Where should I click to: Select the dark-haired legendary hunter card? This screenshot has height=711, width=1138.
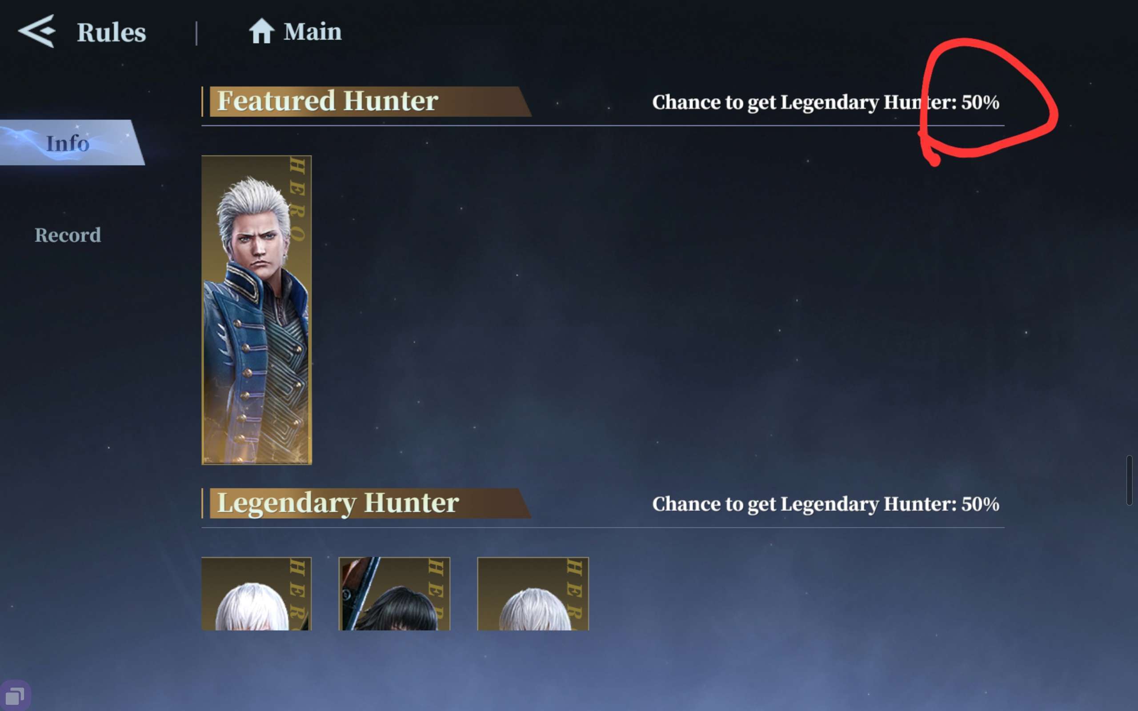click(x=394, y=593)
